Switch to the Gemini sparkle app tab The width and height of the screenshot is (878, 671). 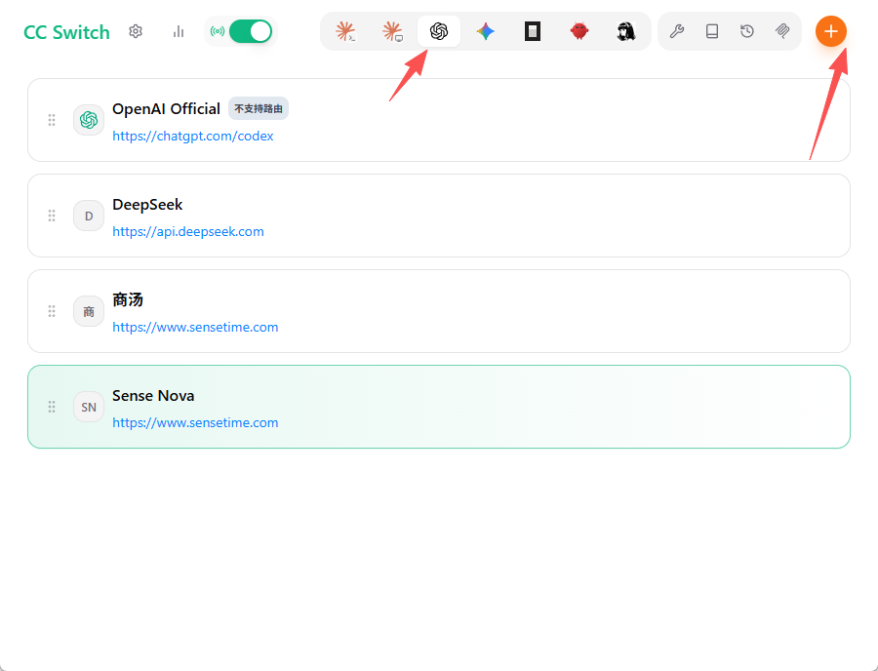coord(486,31)
